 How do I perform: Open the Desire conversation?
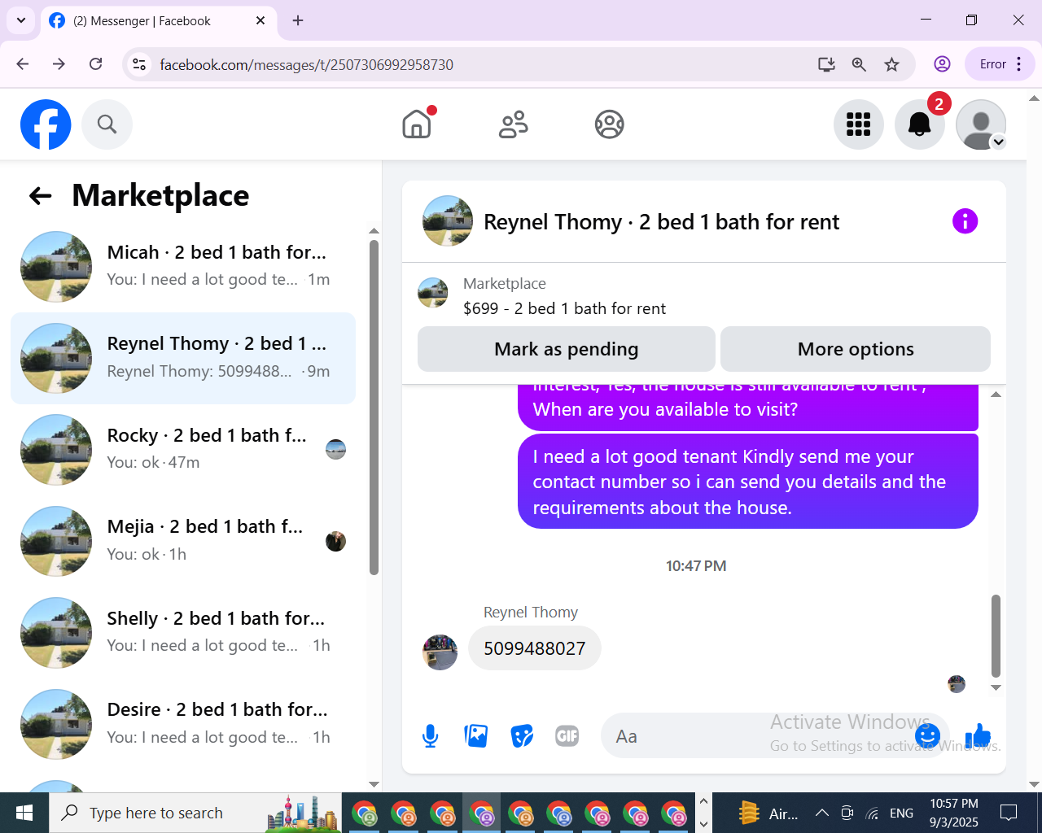click(183, 724)
